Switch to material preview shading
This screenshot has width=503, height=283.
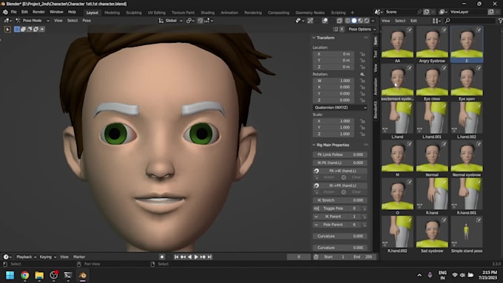pyautogui.click(x=360, y=21)
